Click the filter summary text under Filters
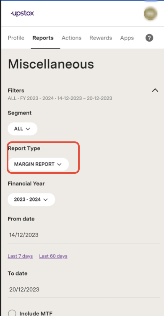 click(60, 98)
